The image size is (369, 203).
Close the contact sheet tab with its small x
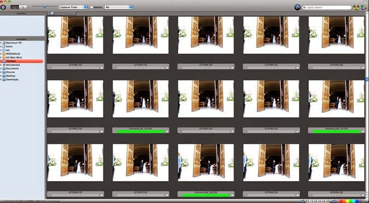(x=49, y=14)
